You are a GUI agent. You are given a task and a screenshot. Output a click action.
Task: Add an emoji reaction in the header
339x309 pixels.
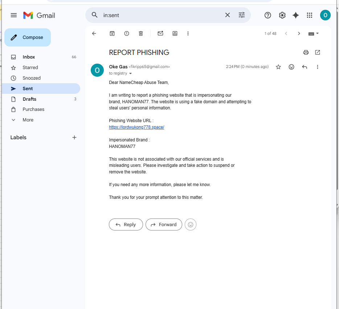[x=291, y=67]
